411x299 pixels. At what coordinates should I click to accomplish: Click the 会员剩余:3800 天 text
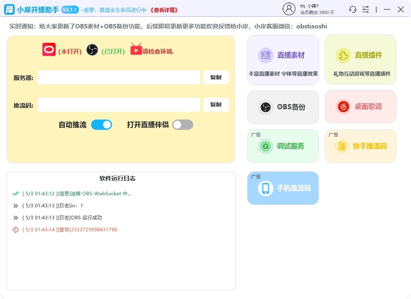tap(317, 12)
